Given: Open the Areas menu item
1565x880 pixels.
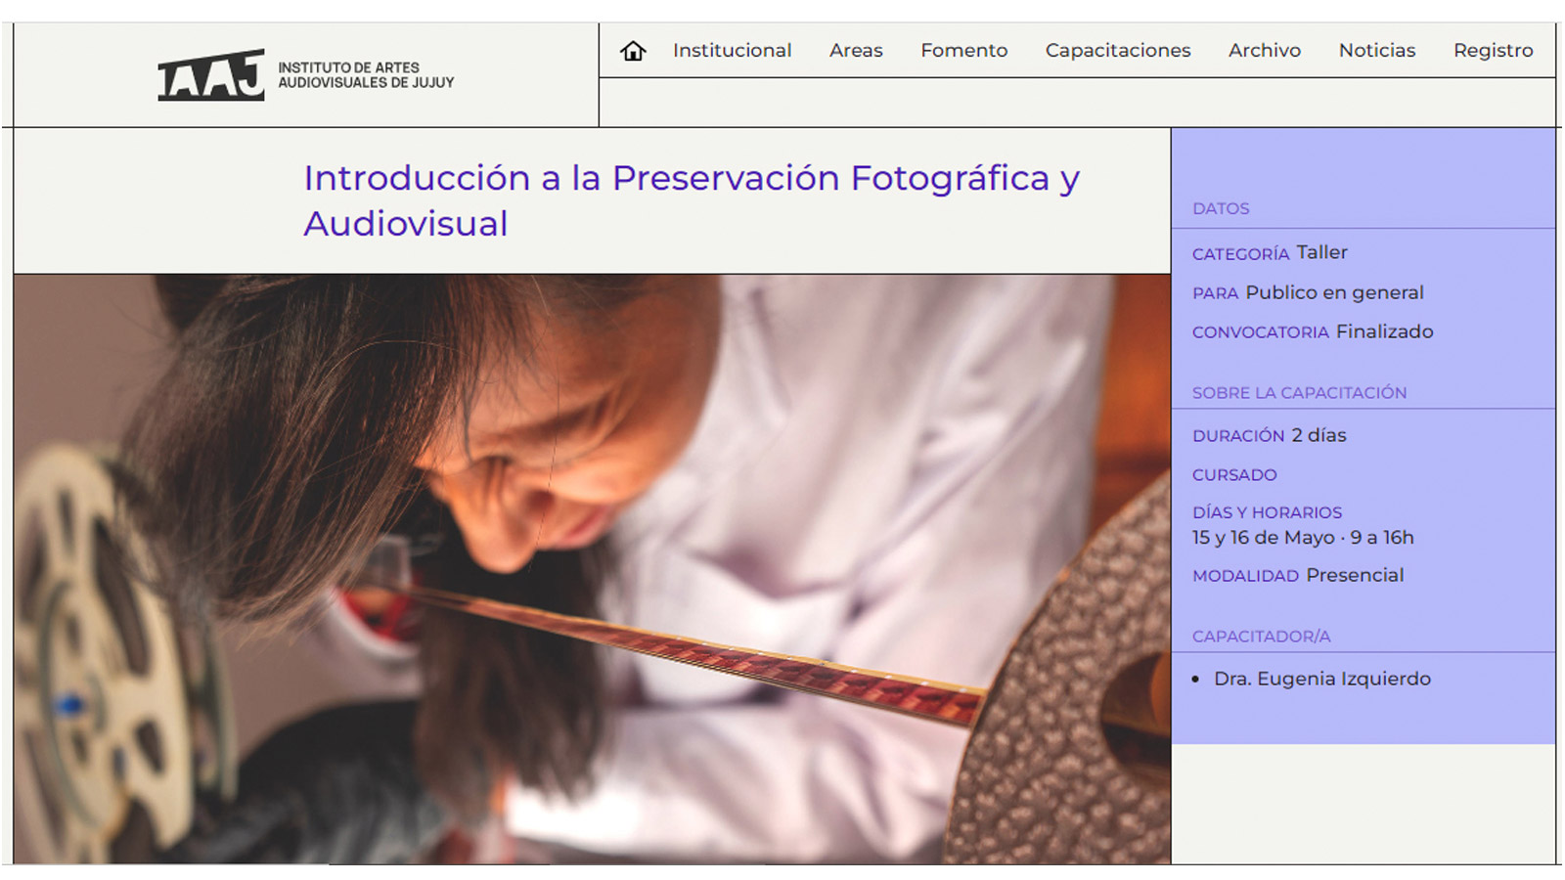Looking at the screenshot, I should 856,51.
